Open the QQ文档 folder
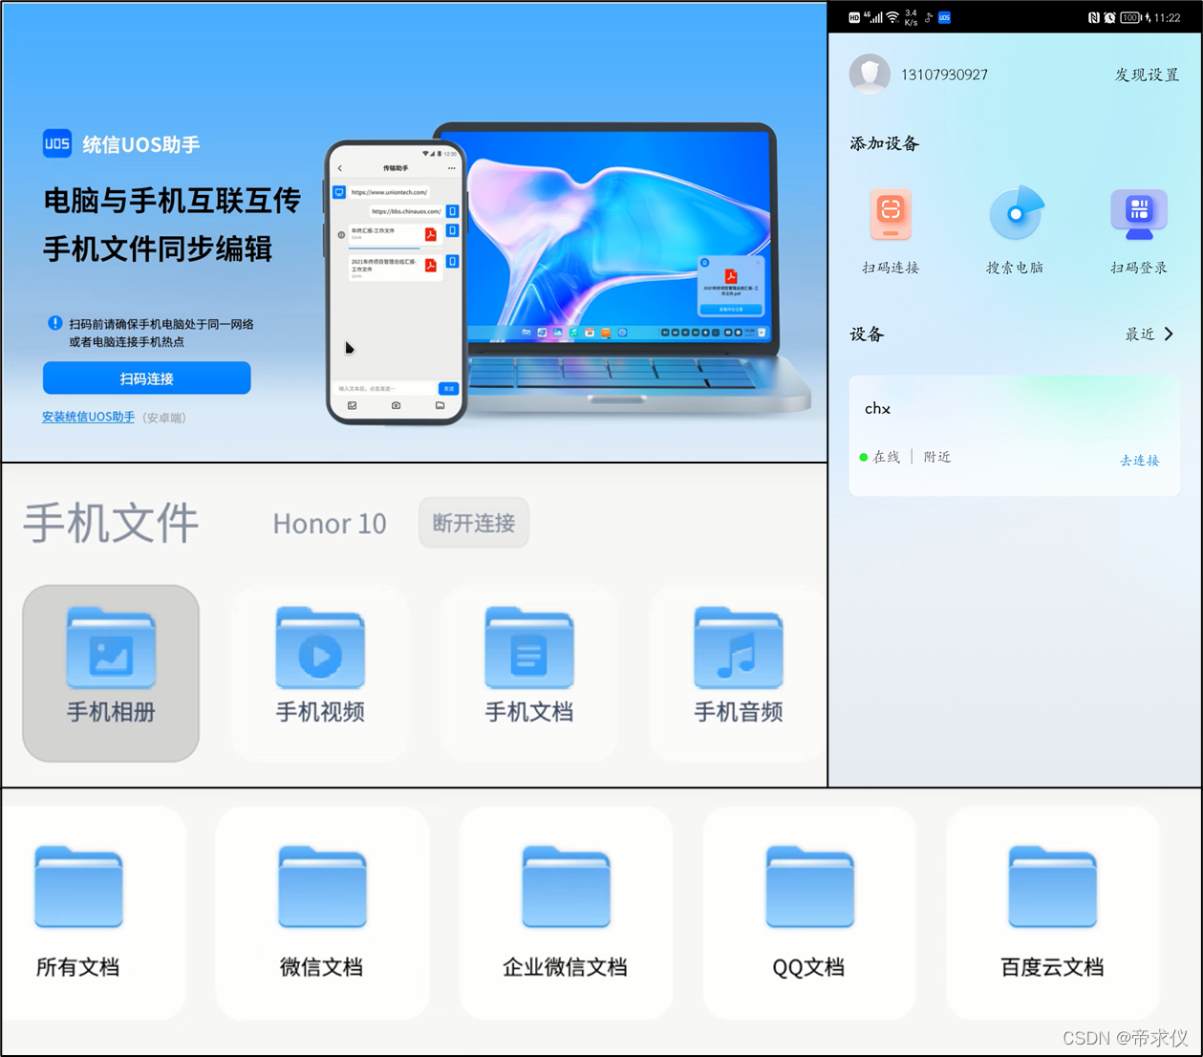The height and width of the screenshot is (1057, 1203). click(809, 913)
